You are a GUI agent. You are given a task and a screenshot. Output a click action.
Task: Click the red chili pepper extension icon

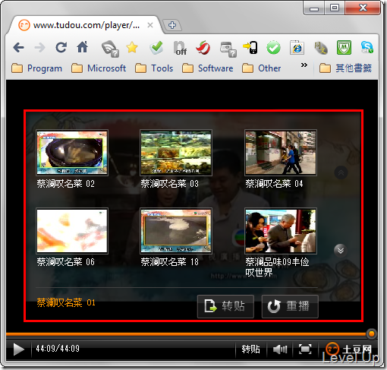203,48
